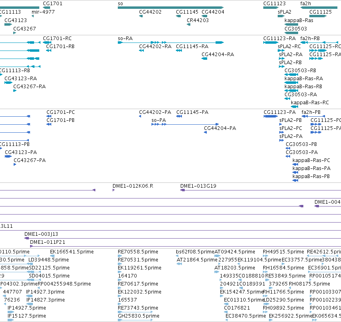This screenshot has width=341, height=322.
Task: Click the CG43123-RA transcript
Action: point(8,83)
